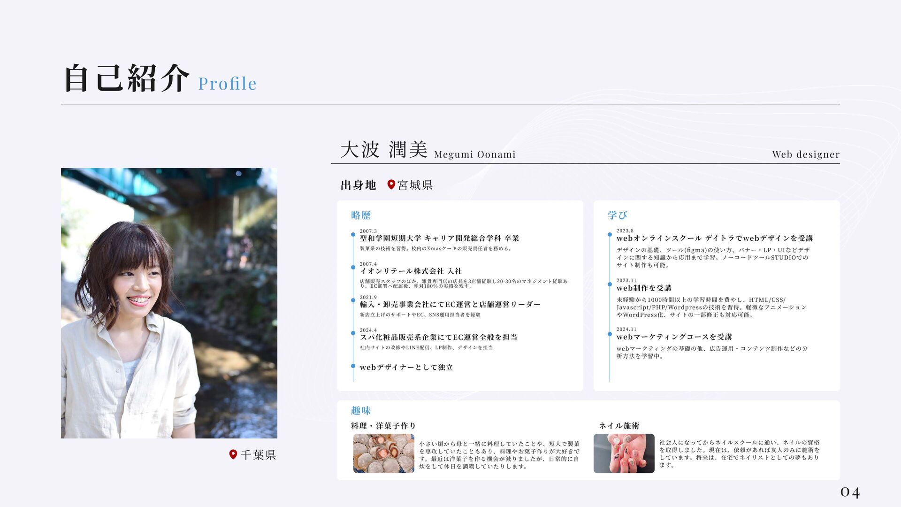Click the nail art photo under ネイル施術
This screenshot has width=901, height=507.
[624, 453]
